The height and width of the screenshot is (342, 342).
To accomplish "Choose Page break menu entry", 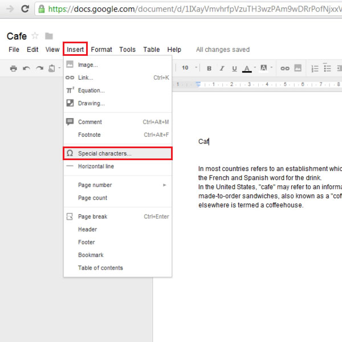I will pyautogui.click(x=118, y=217).
